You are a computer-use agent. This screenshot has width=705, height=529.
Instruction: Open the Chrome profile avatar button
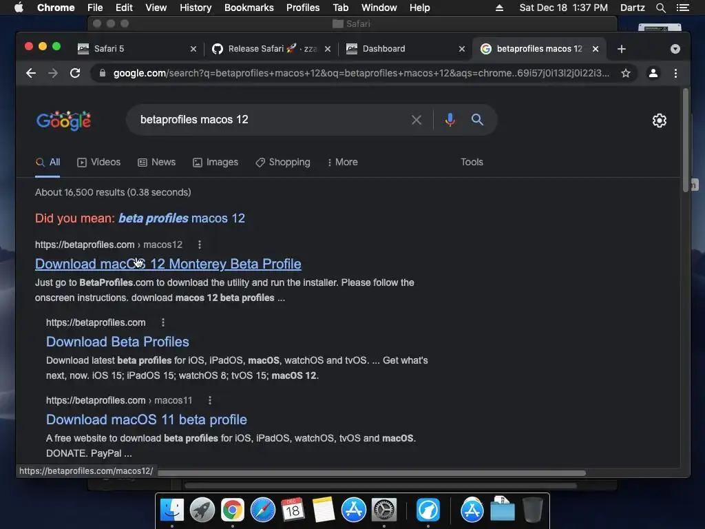click(x=653, y=73)
